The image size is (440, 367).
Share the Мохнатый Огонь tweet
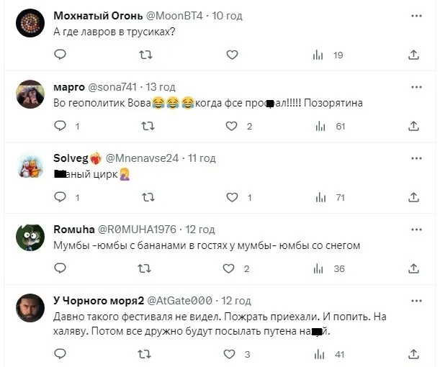pos(413,55)
